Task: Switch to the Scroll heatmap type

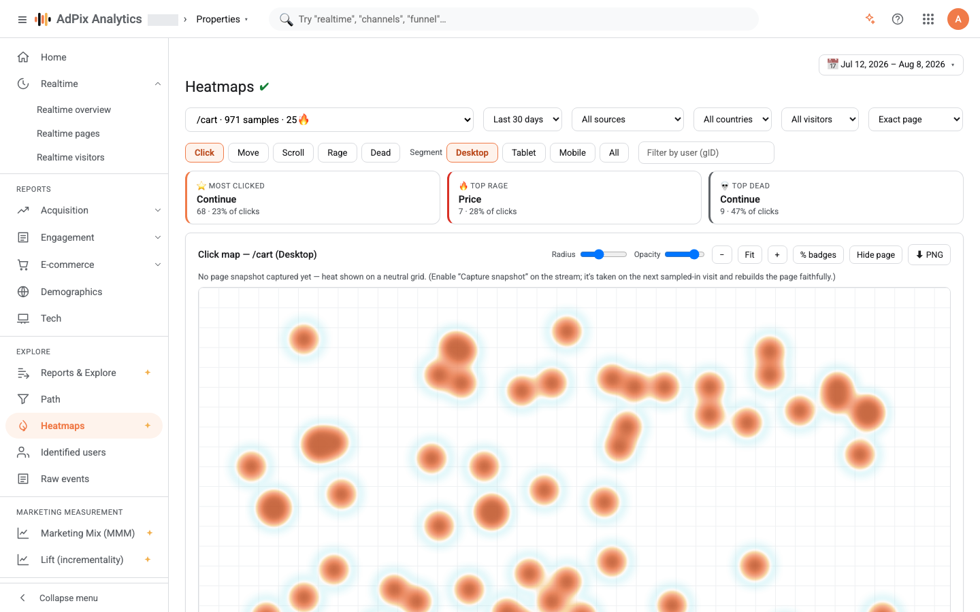Action: 293,152
